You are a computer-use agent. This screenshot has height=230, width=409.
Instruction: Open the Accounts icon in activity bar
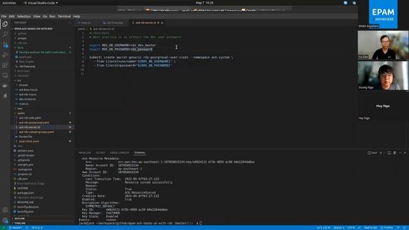tap(5, 210)
